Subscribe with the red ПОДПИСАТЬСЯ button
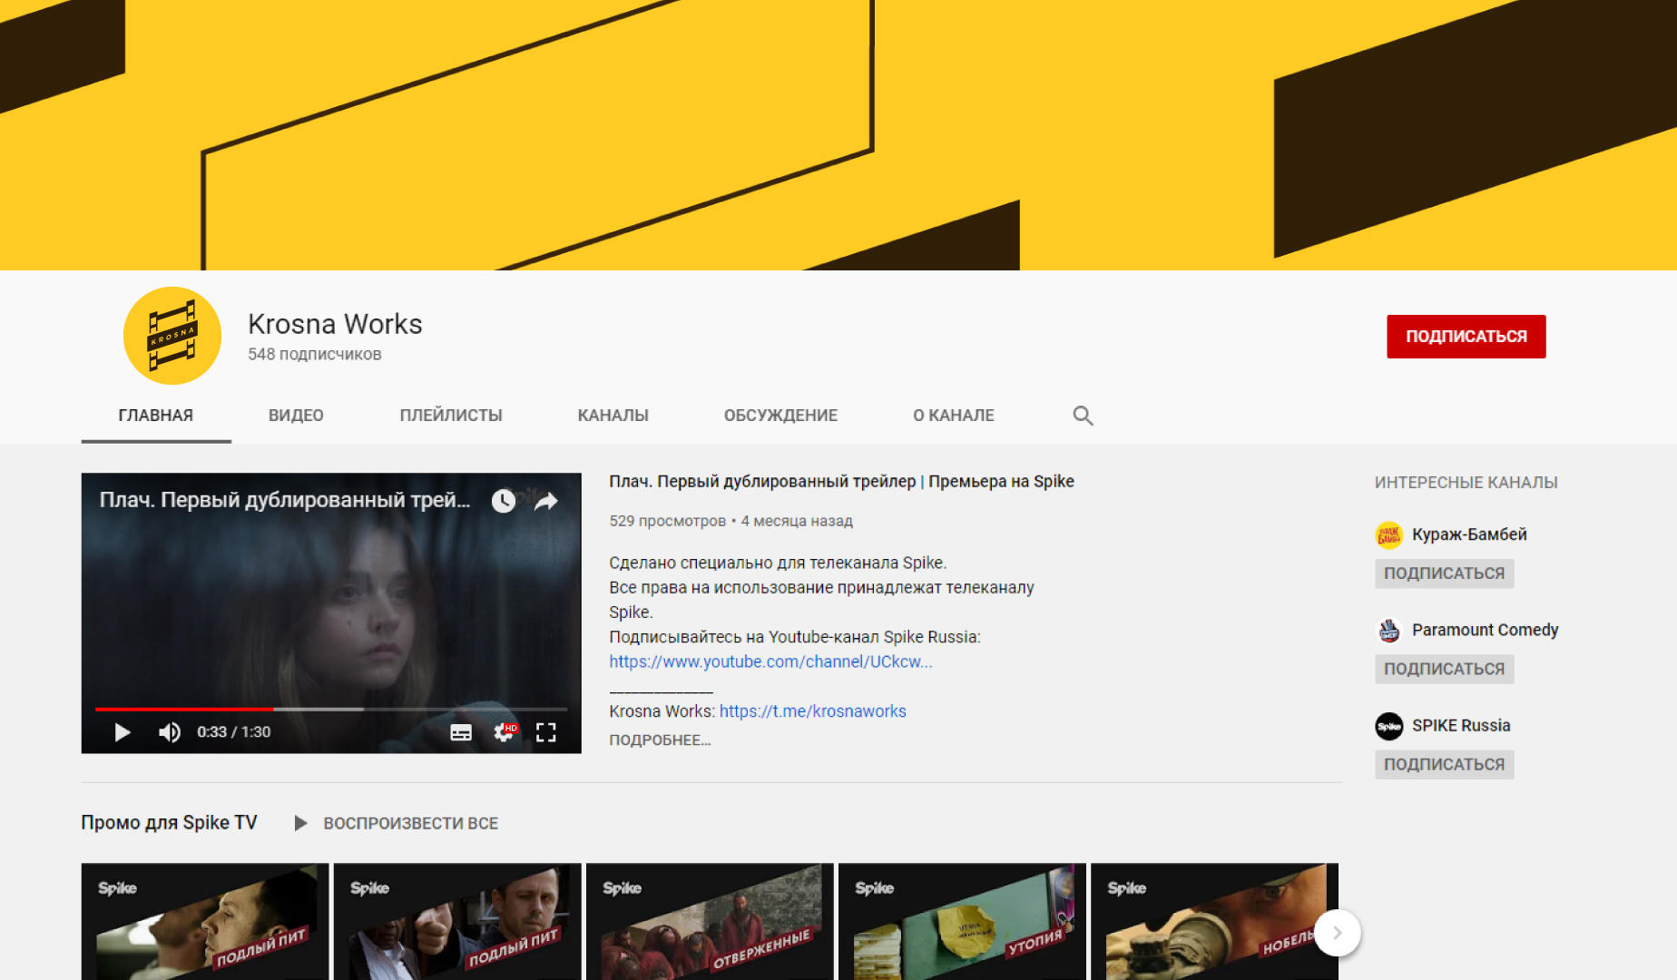This screenshot has width=1677, height=980. 1466,337
